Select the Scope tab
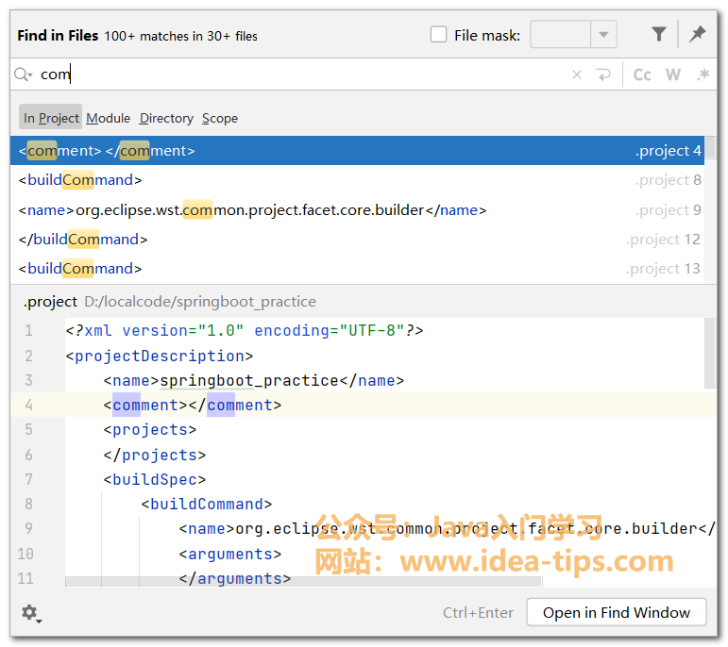728x647 pixels. click(220, 118)
